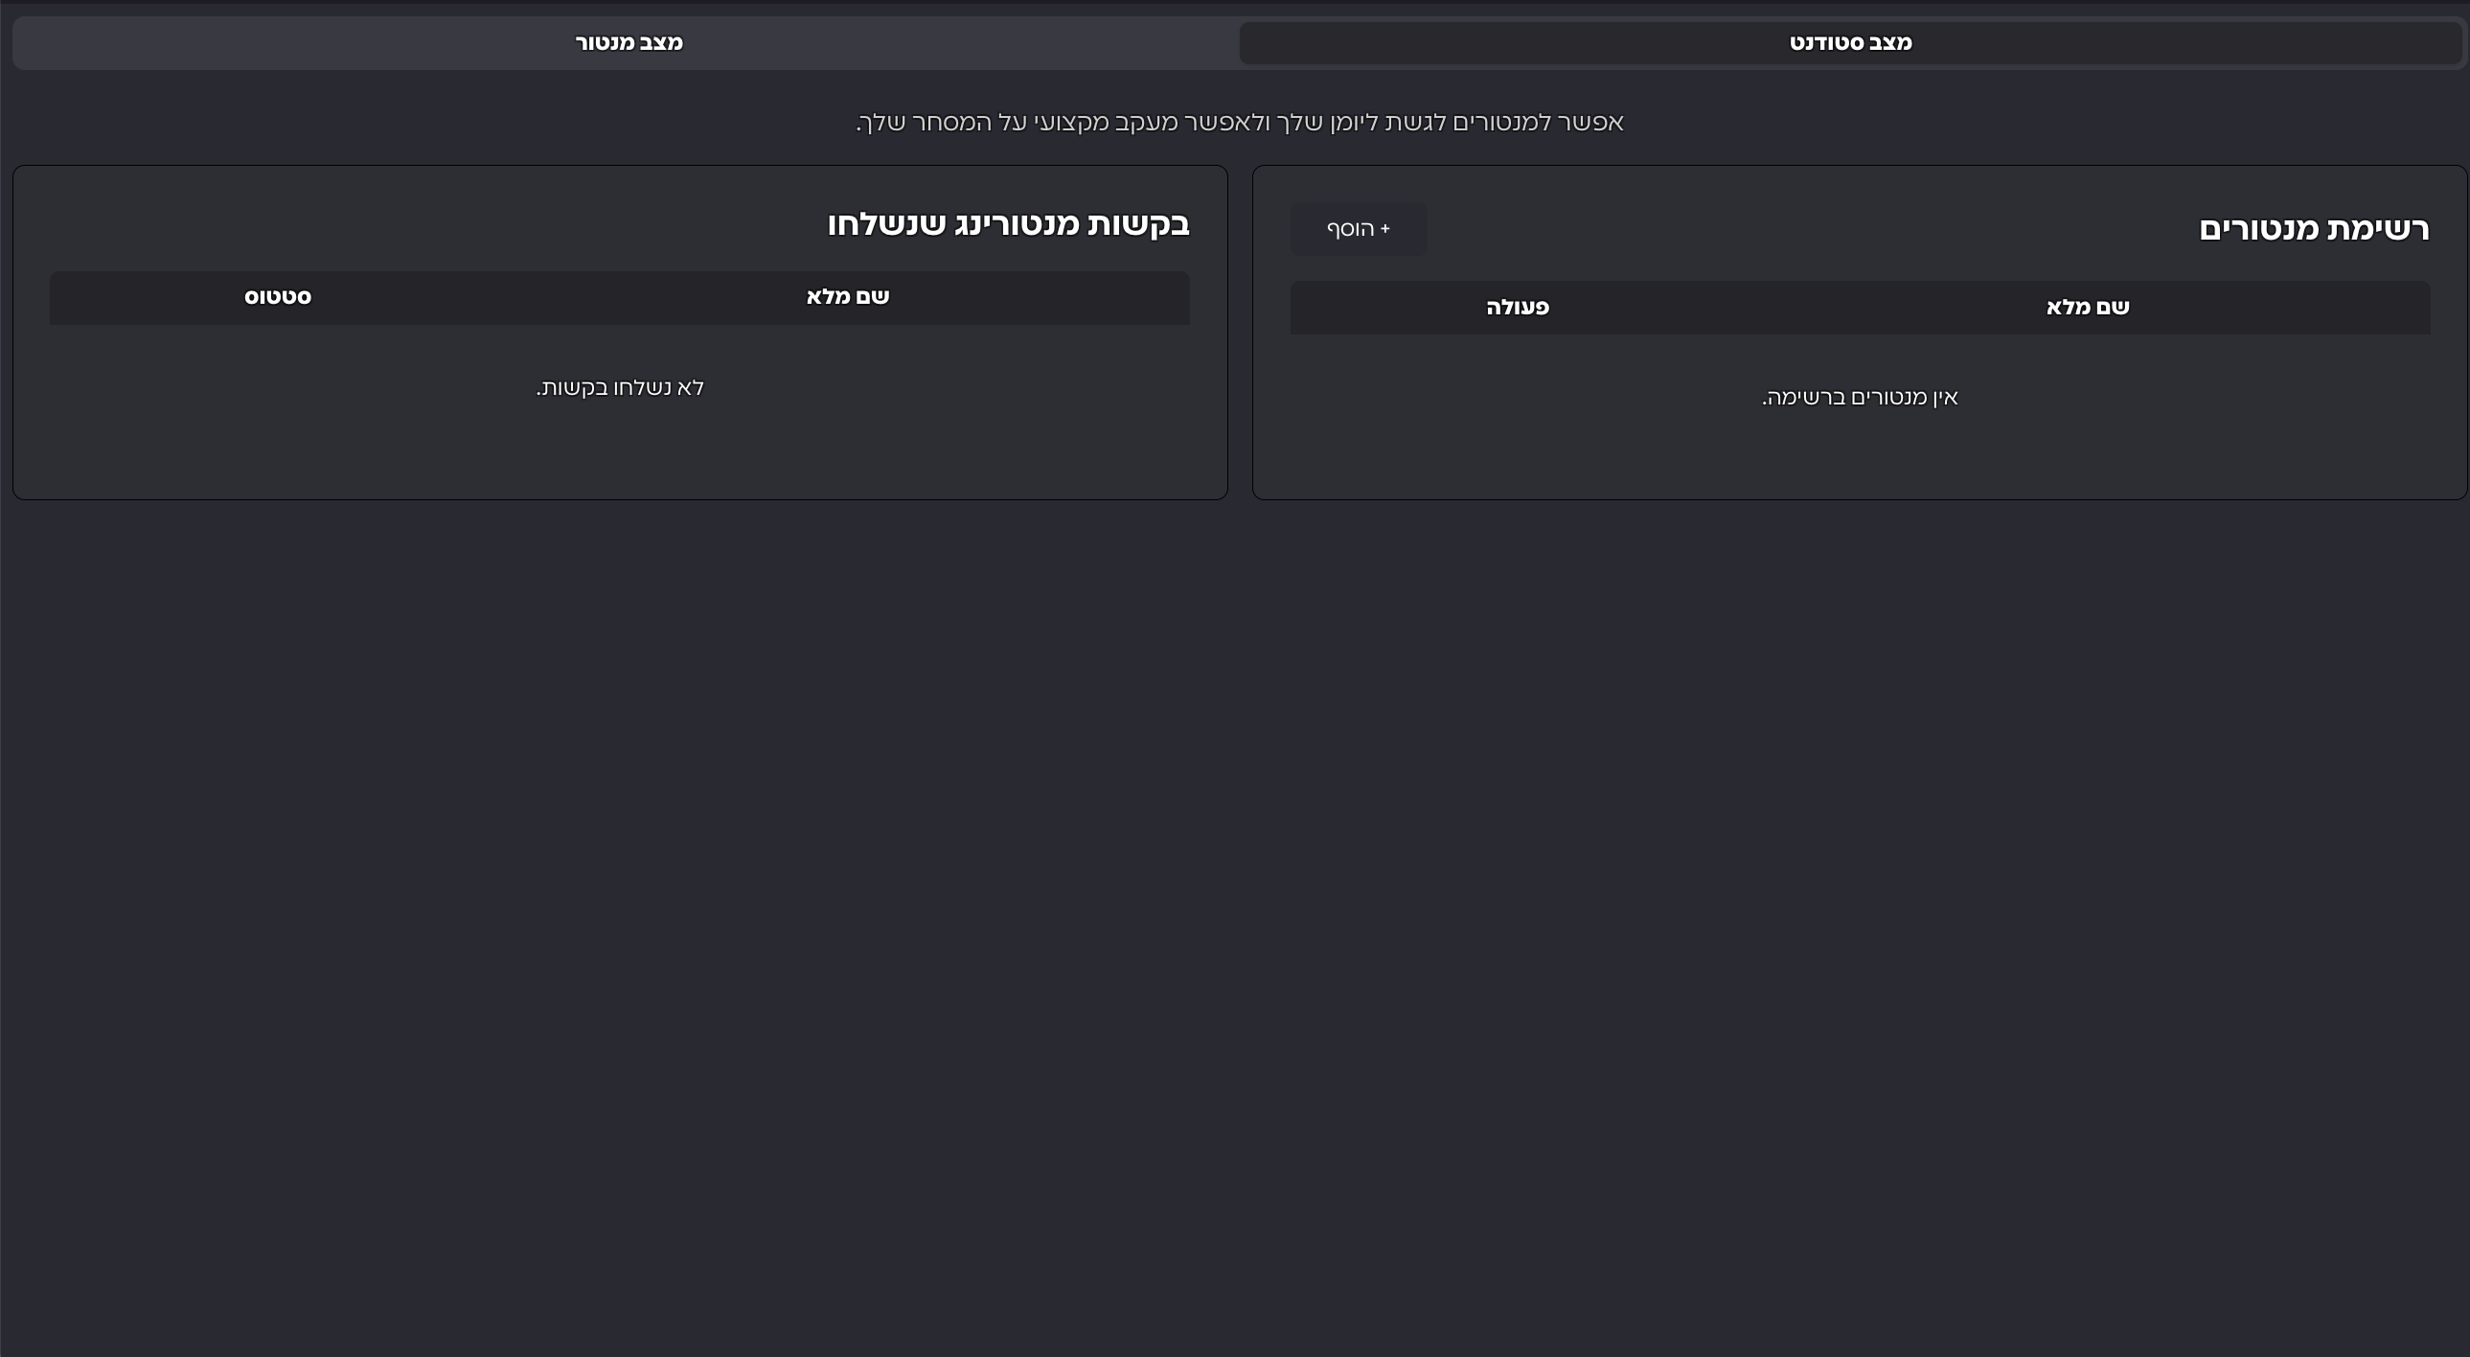This screenshot has height=1357, width=2470.
Task: Click the אין מנטורים ברשימה empty message
Action: point(1860,397)
